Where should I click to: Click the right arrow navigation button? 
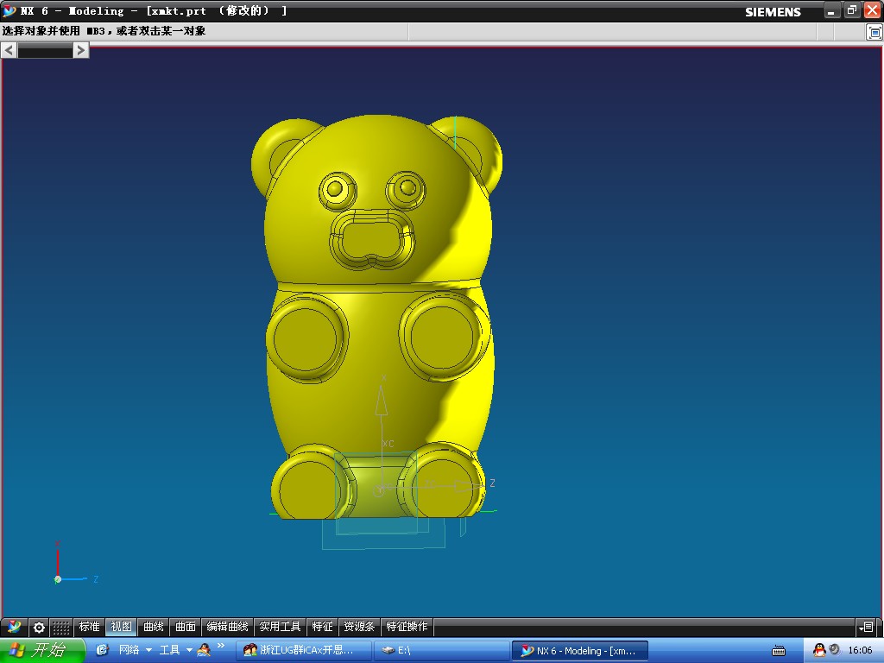point(80,51)
